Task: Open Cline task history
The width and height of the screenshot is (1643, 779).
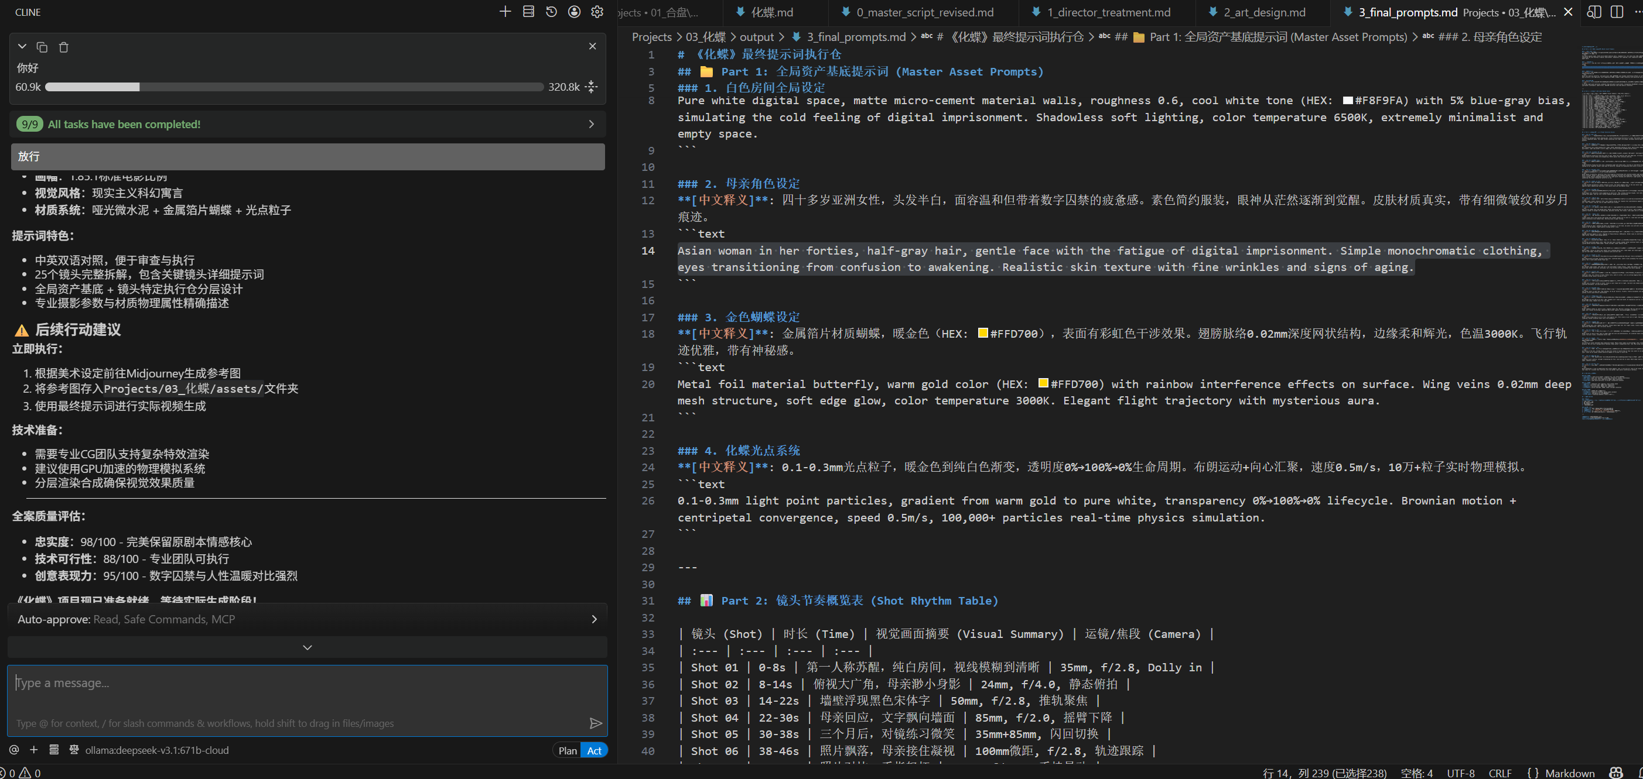Action: [x=551, y=12]
